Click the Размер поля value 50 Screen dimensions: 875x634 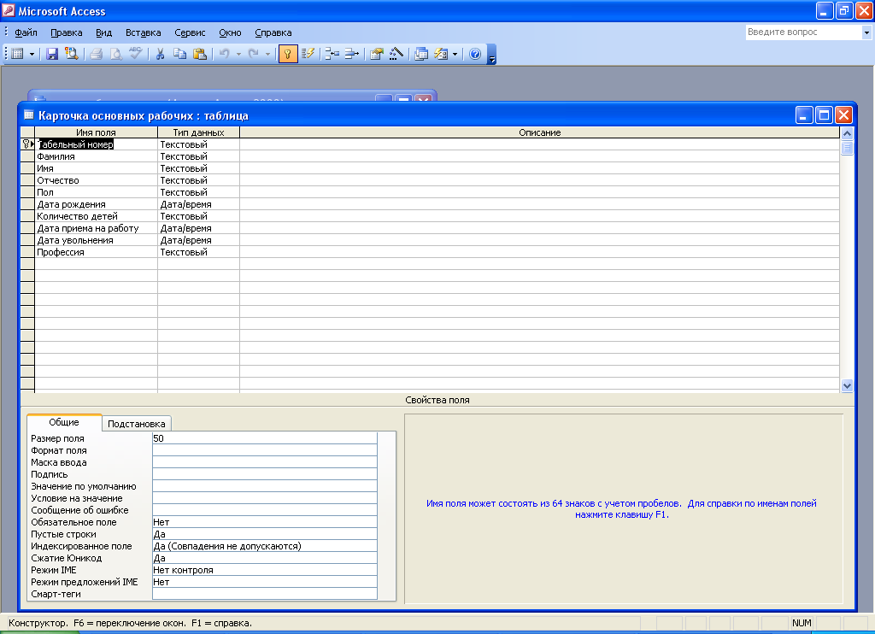(x=265, y=438)
